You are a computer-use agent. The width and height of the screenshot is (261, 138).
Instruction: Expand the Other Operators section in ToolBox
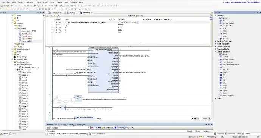tap(216, 47)
